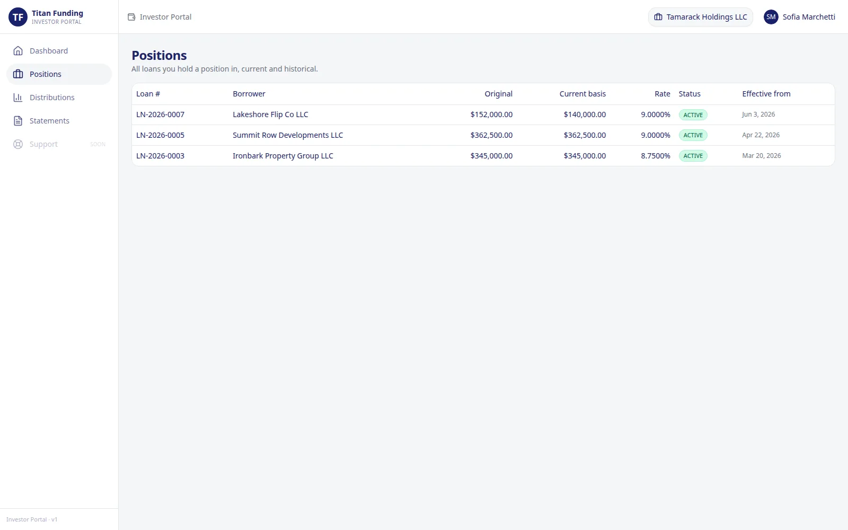Click the Investor Portal wallet icon

(131, 17)
